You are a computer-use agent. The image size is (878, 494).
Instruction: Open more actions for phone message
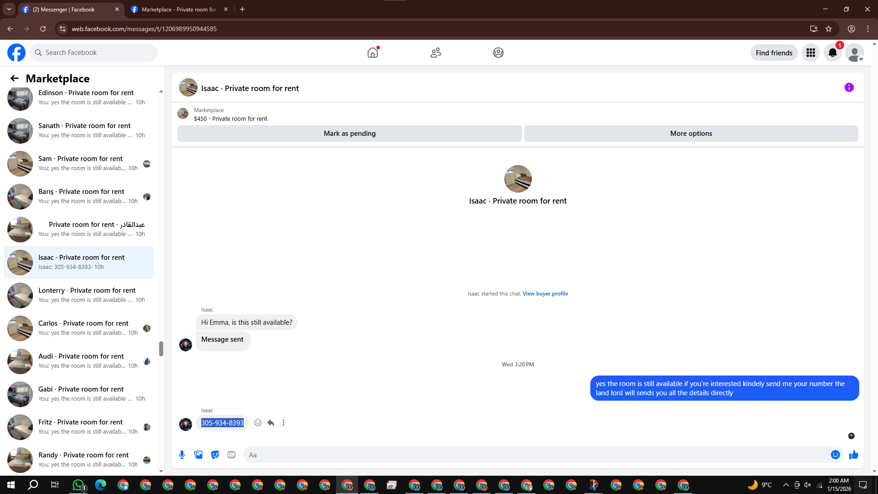(284, 423)
